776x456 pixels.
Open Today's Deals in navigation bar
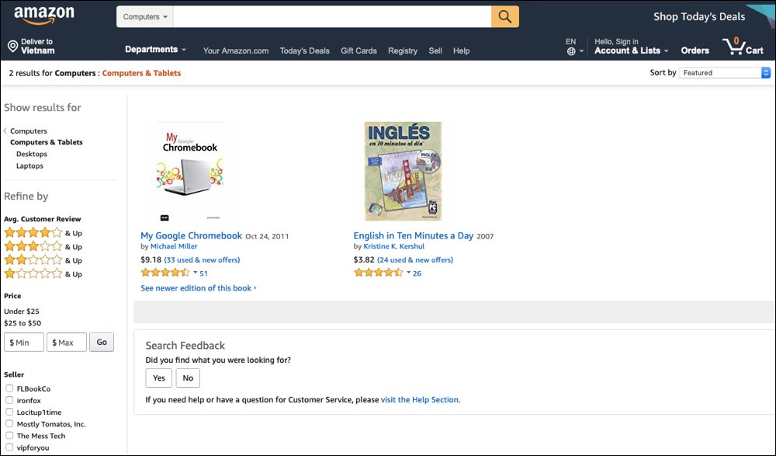click(x=304, y=50)
